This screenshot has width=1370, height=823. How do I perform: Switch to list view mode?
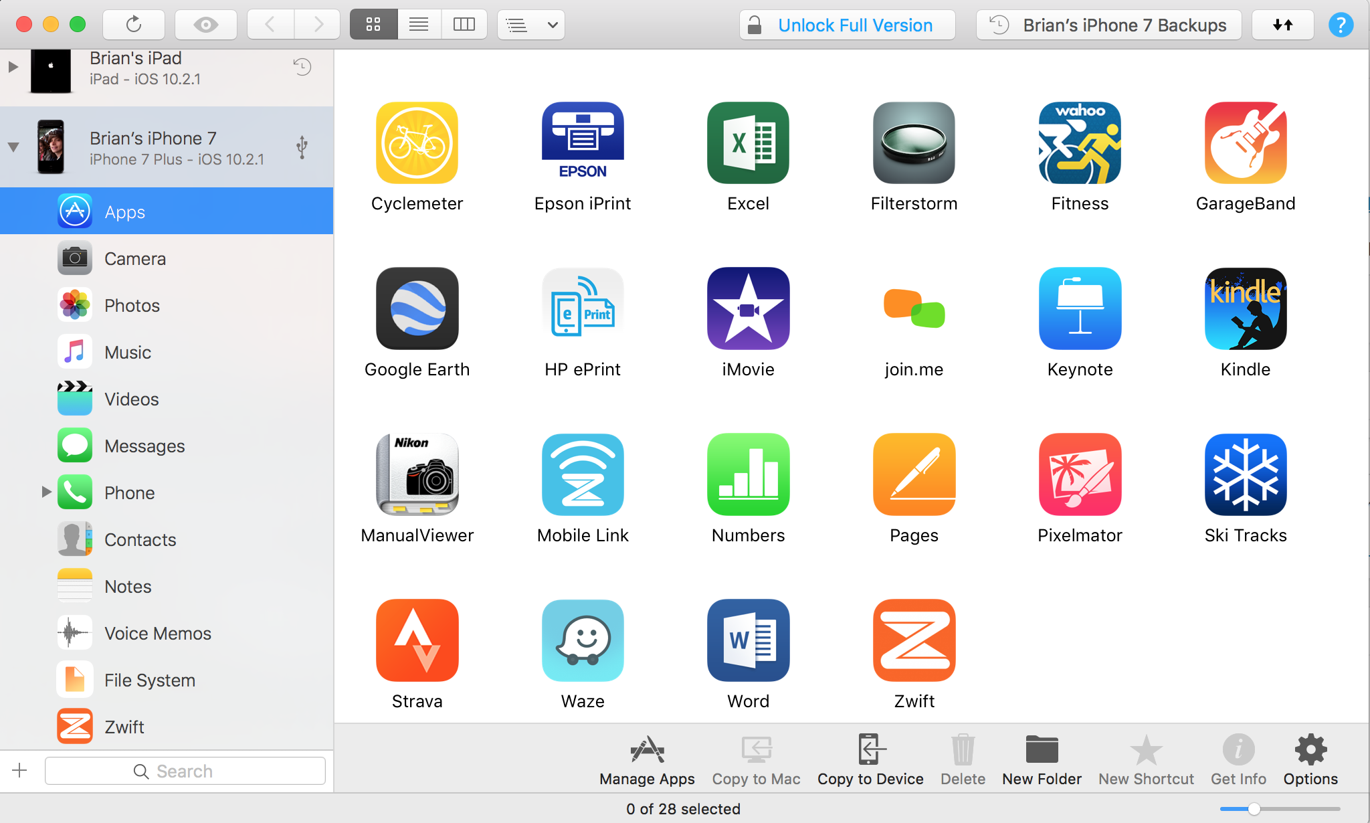[419, 25]
